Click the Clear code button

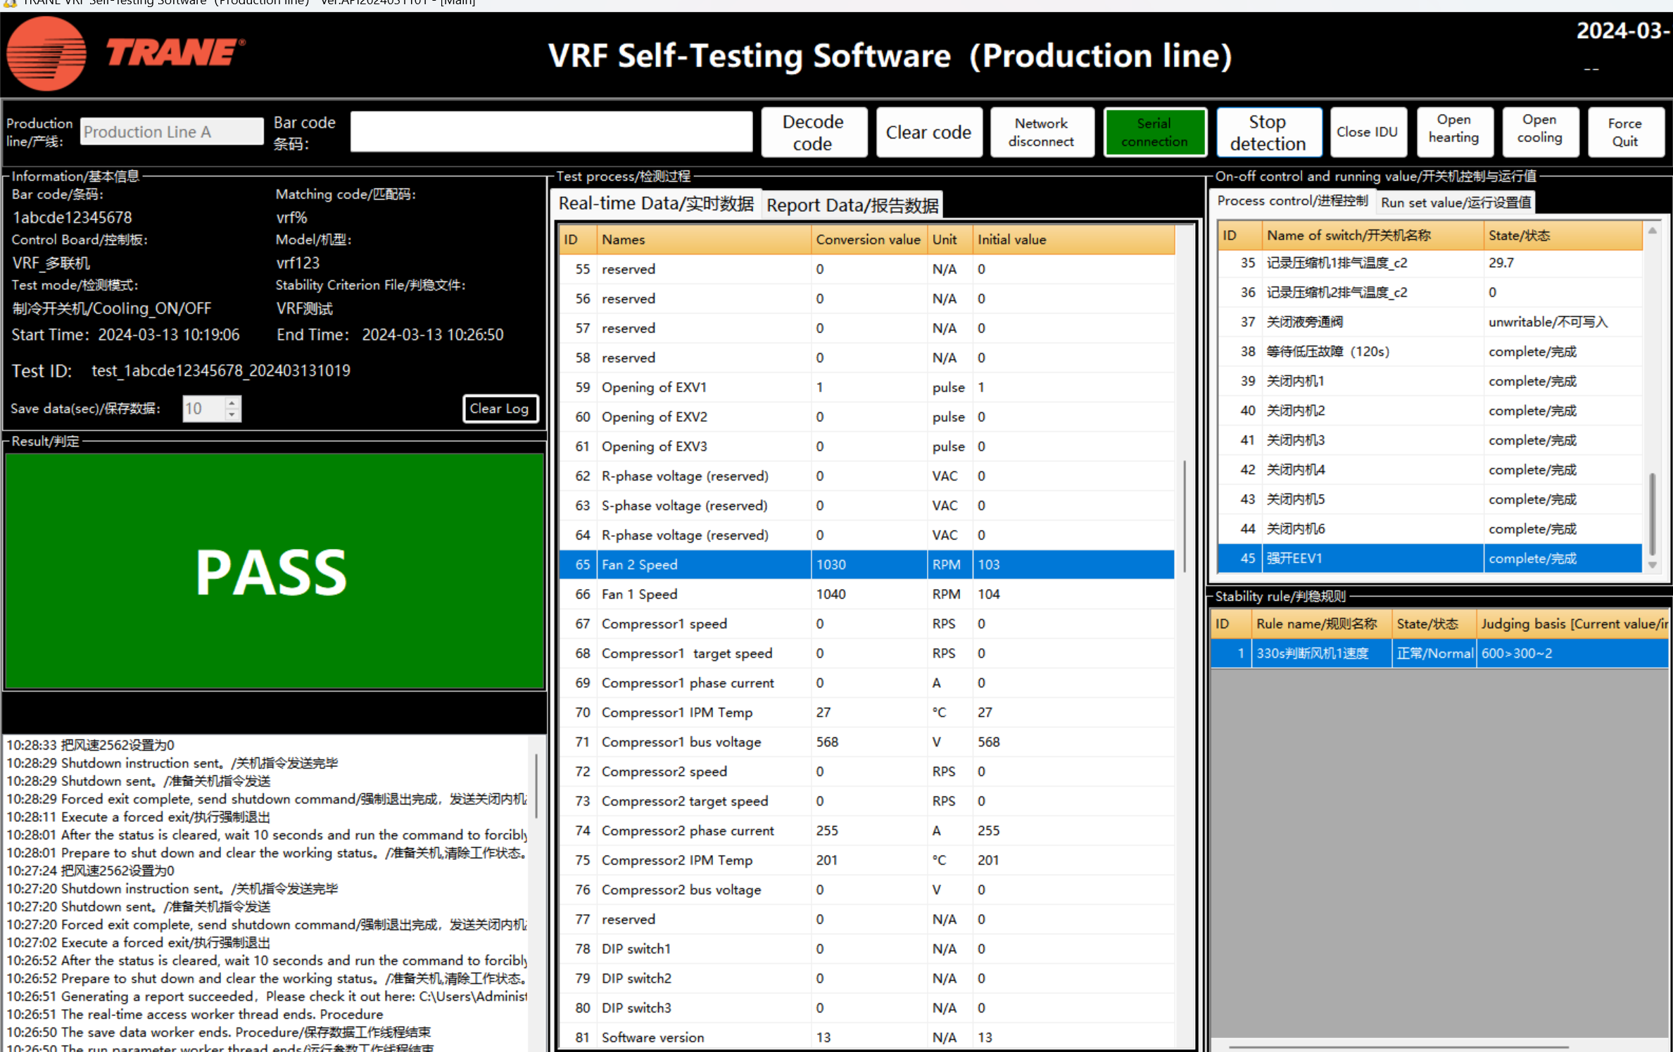(x=928, y=132)
